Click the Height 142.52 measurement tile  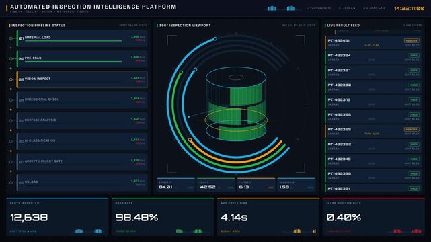tap(216, 185)
